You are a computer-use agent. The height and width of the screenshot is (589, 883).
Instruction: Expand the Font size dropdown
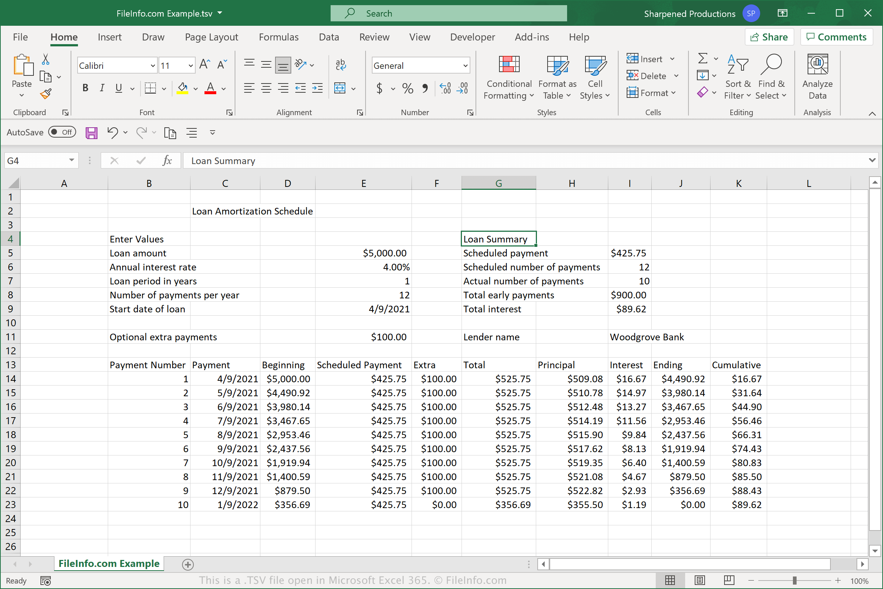tap(191, 66)
